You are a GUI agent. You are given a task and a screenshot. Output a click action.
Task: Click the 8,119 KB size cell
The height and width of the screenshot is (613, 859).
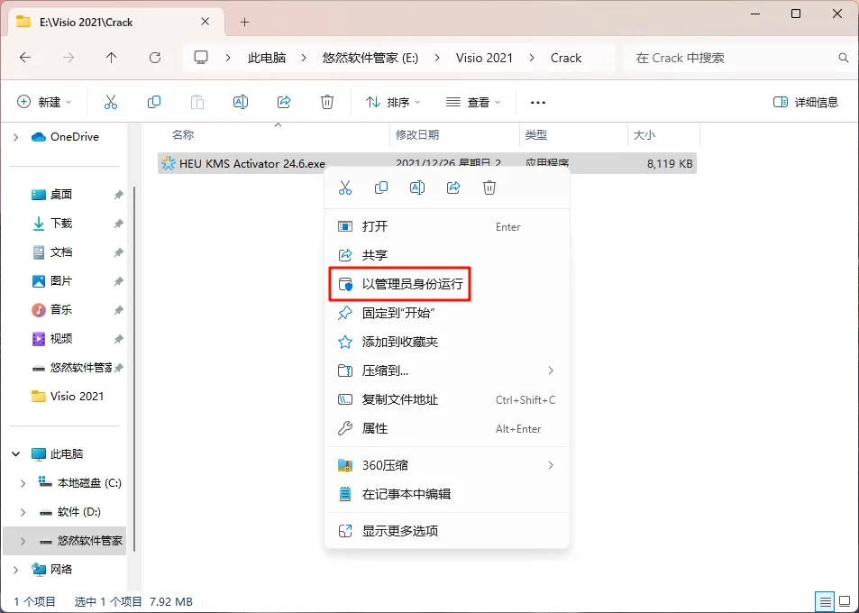670,164
